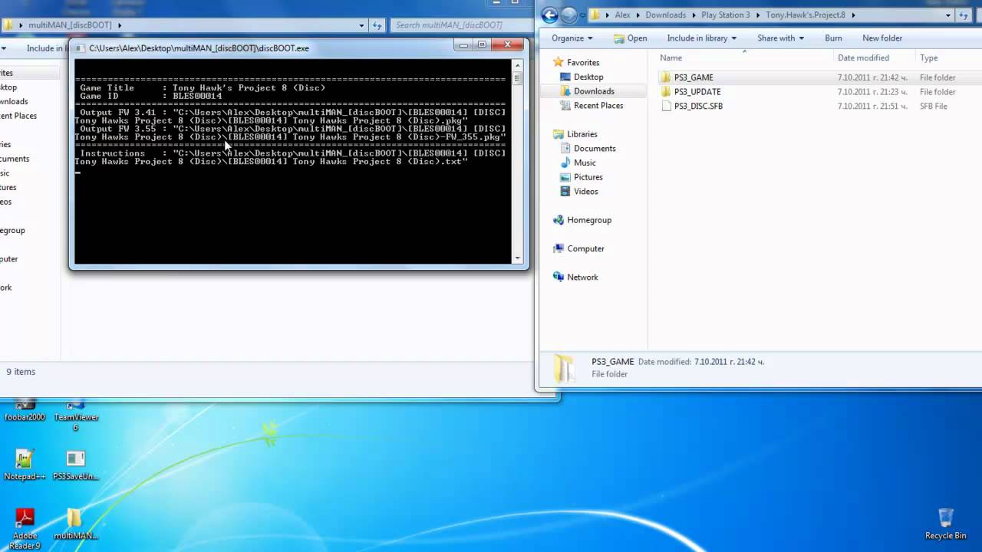This screenshot has height=552, width=982.
Task: Navigate to Play Station 3 in the breadcrumb
Action: (726, 15)
